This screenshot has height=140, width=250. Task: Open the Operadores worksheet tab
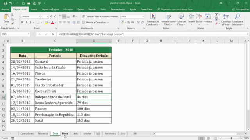(27, 133)
